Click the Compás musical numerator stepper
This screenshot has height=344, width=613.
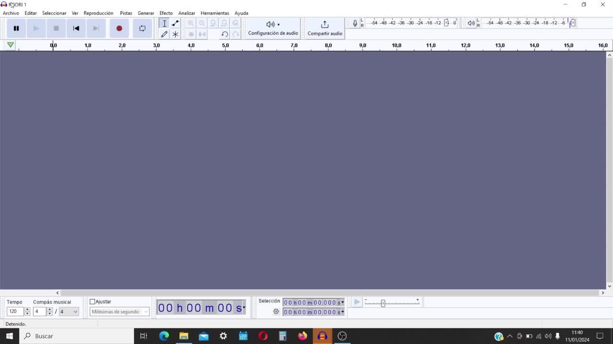tap(50, 312)
